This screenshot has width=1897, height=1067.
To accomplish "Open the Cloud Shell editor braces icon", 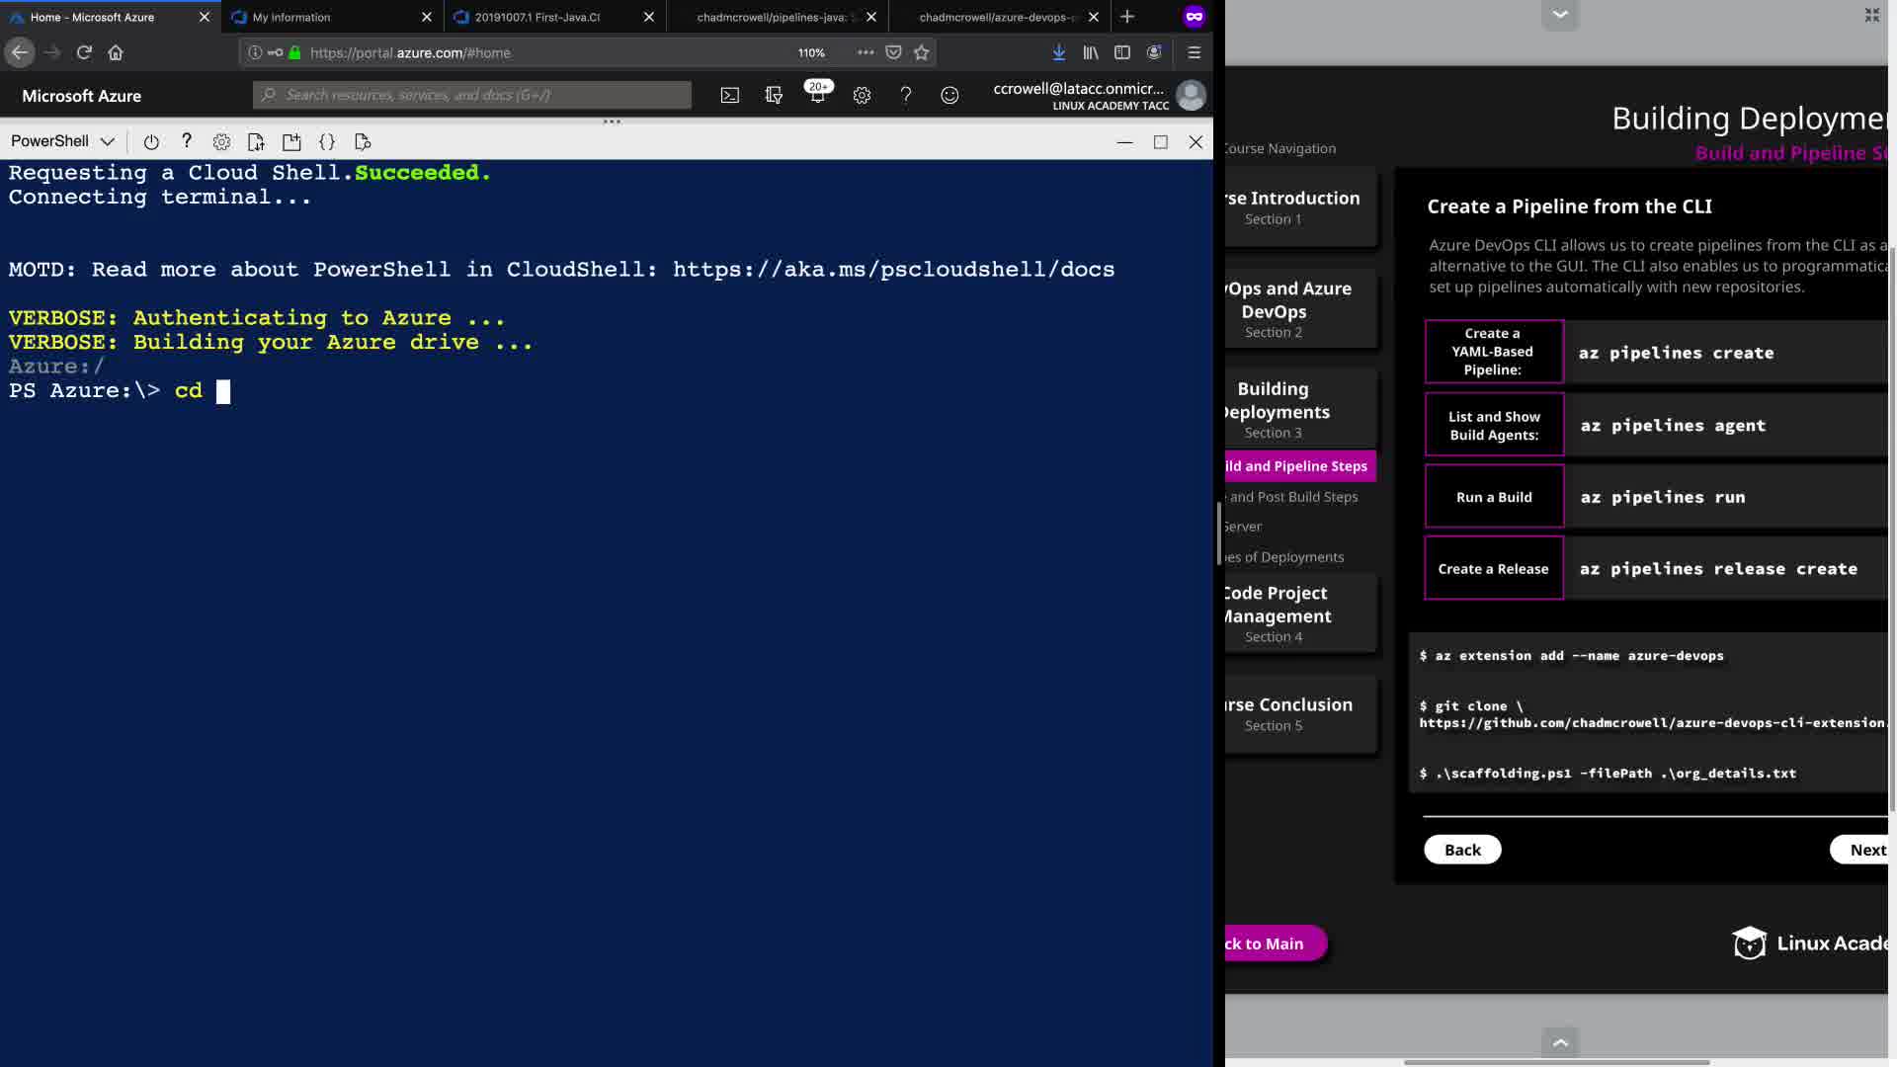I will (x=327, y=142).
